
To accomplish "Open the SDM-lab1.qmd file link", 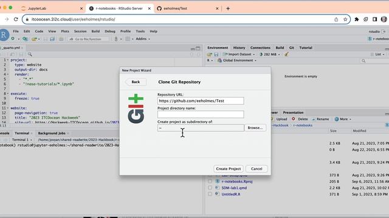I will pyautogui.click(x=234, y=188).
